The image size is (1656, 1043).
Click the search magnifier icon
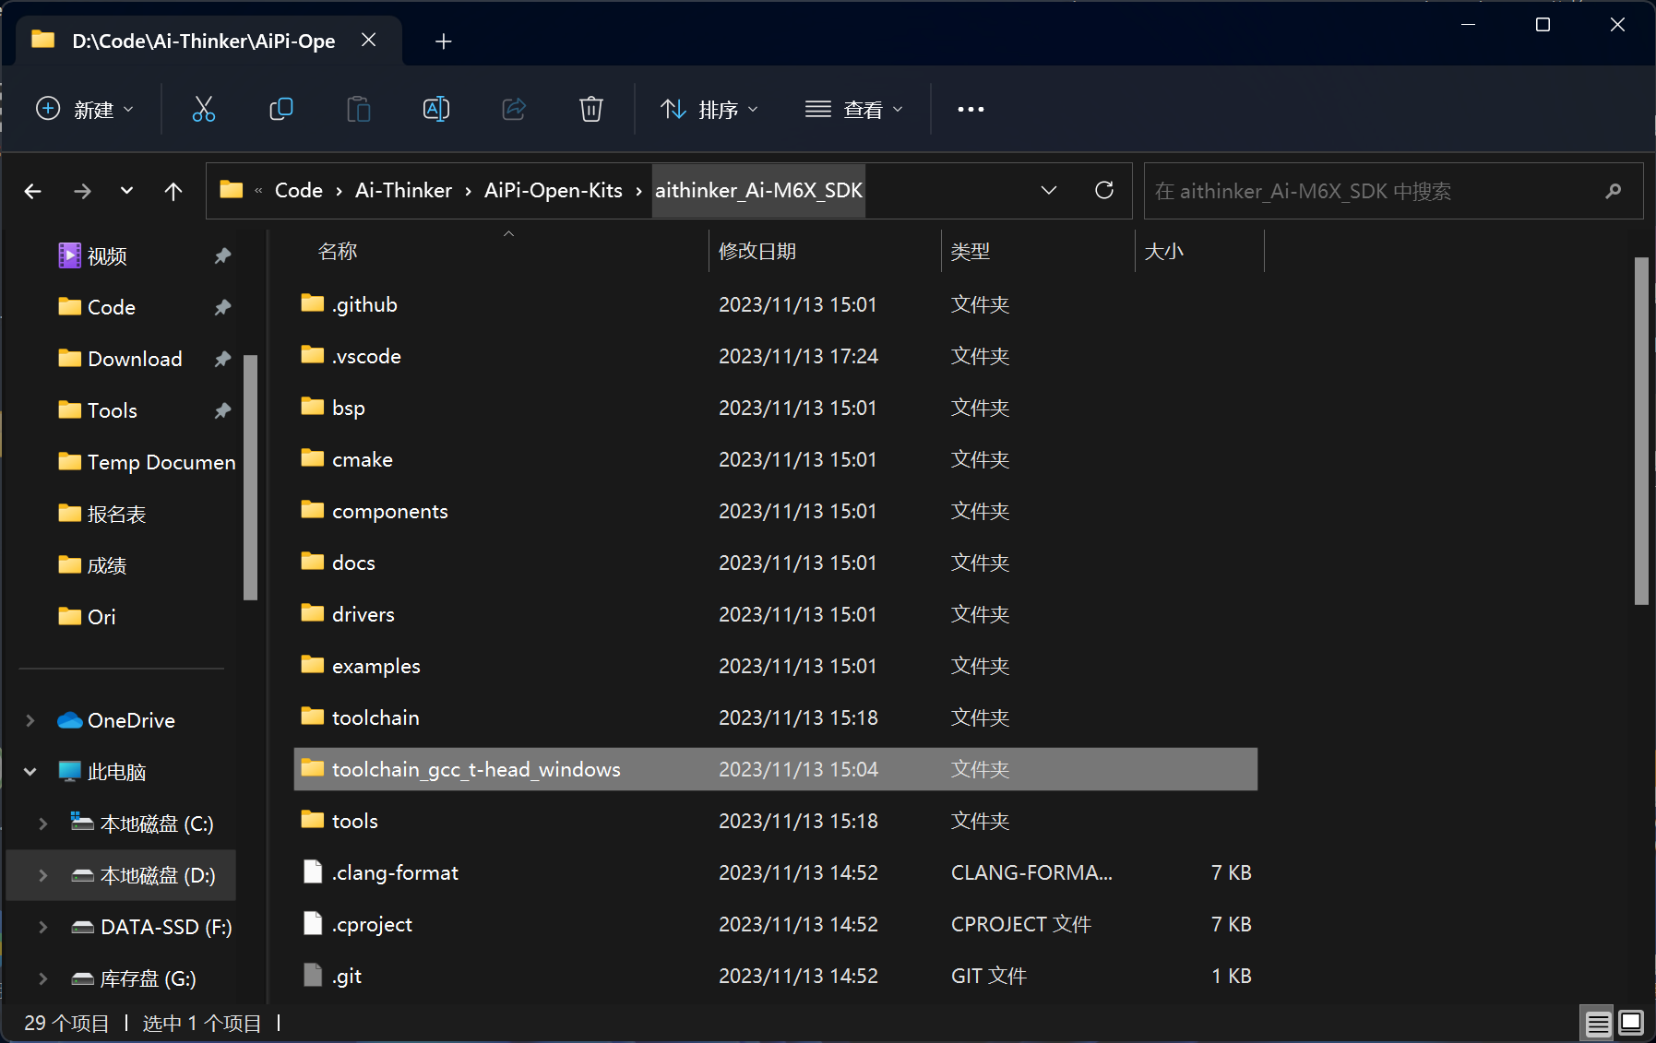pyautogui.click(x=1613, y=191)
